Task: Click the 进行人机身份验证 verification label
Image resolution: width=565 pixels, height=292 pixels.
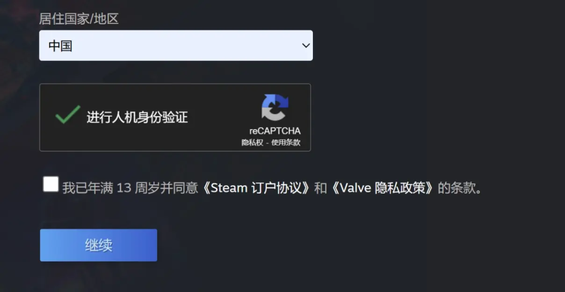Action: 137,118
